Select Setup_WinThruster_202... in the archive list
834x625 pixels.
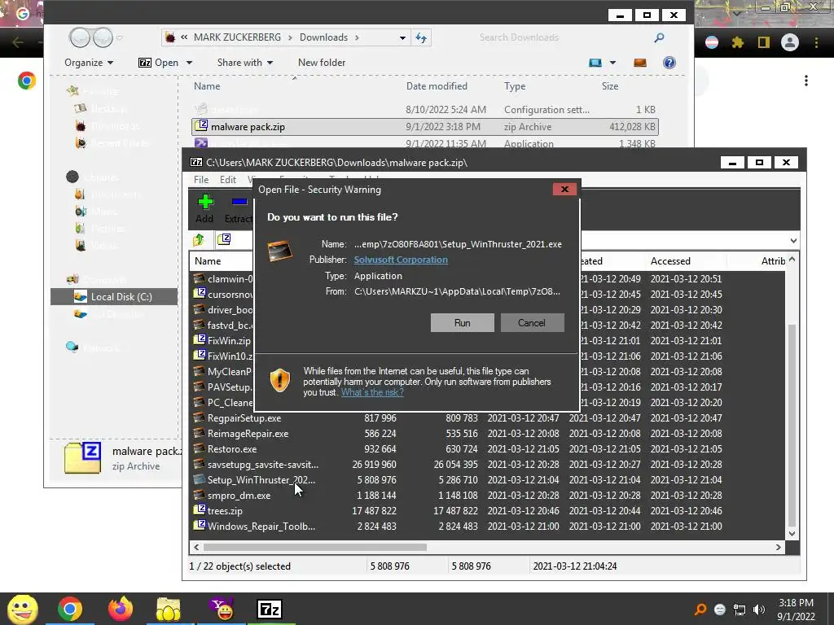click(x=261, y=480)
